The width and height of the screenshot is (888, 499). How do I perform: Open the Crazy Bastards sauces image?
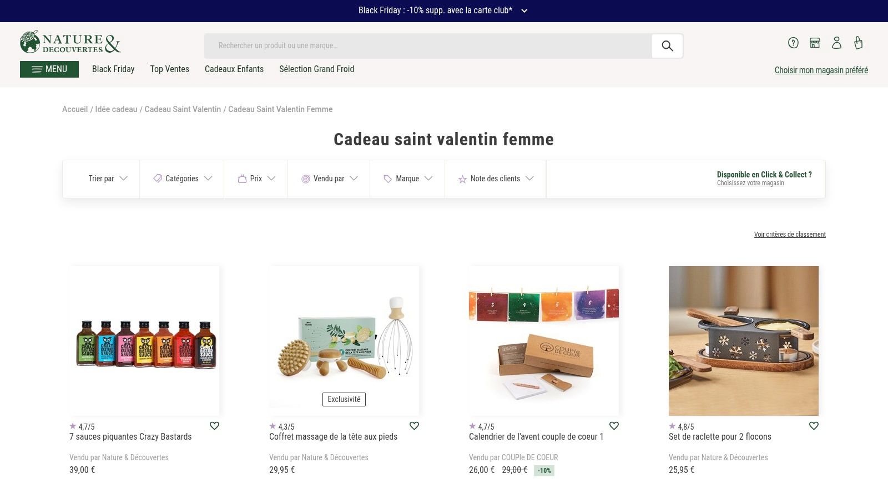tap(144, 341)
